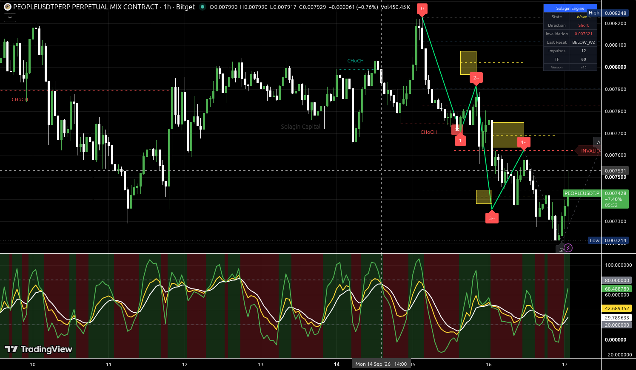Select wave label 0 at chart high
636x370 pixels.
click(422, 9)
